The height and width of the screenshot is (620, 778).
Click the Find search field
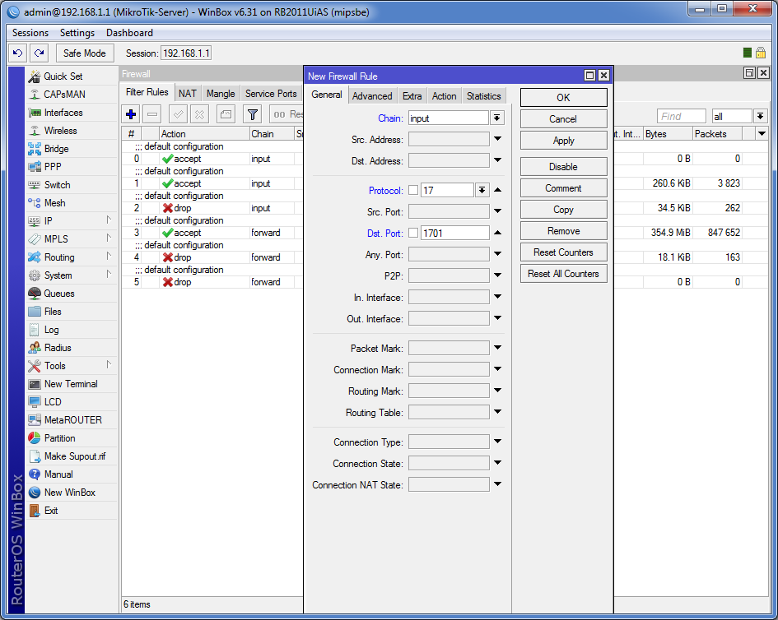(681, 117)
